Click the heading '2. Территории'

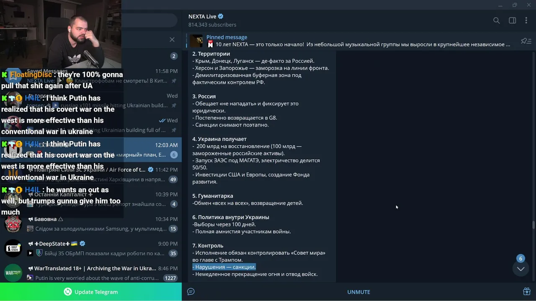(211, 54)
